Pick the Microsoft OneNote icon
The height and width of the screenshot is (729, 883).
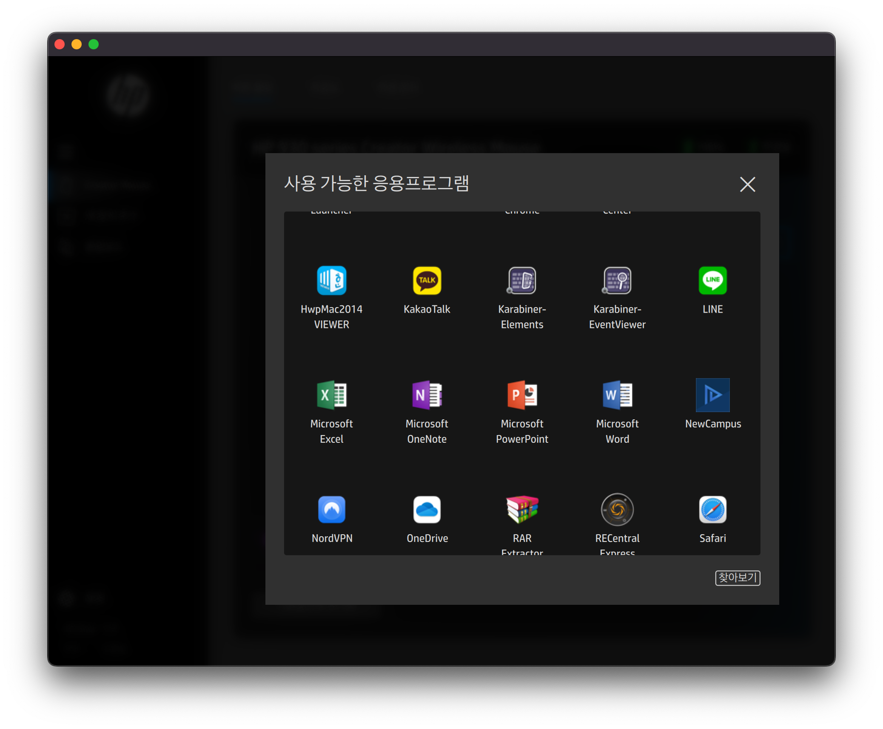click(x=427, y=395)
